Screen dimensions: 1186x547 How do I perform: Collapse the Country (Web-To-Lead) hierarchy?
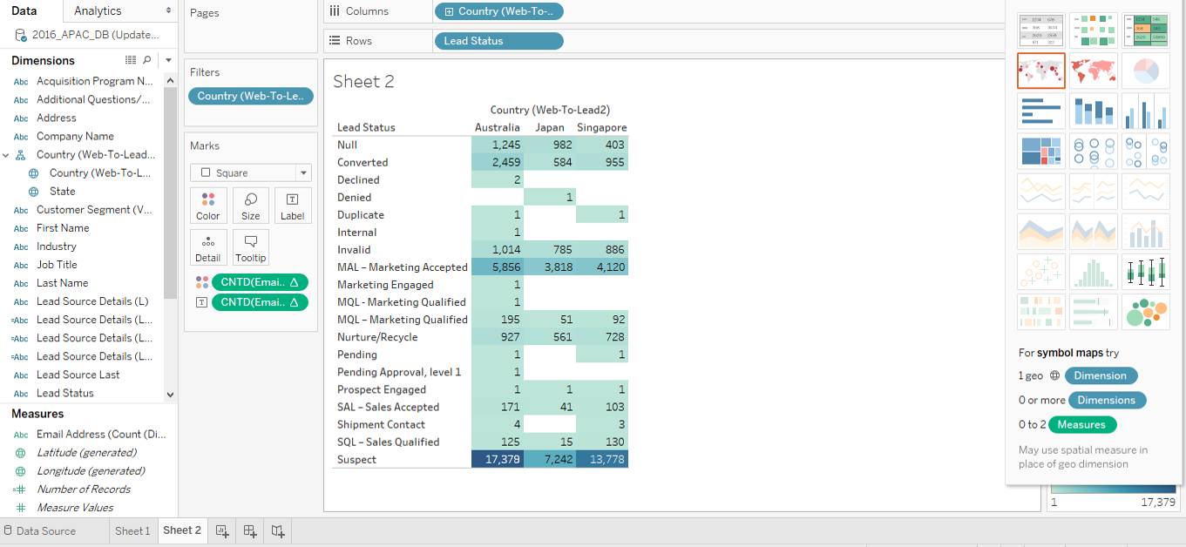pos(7,155)
